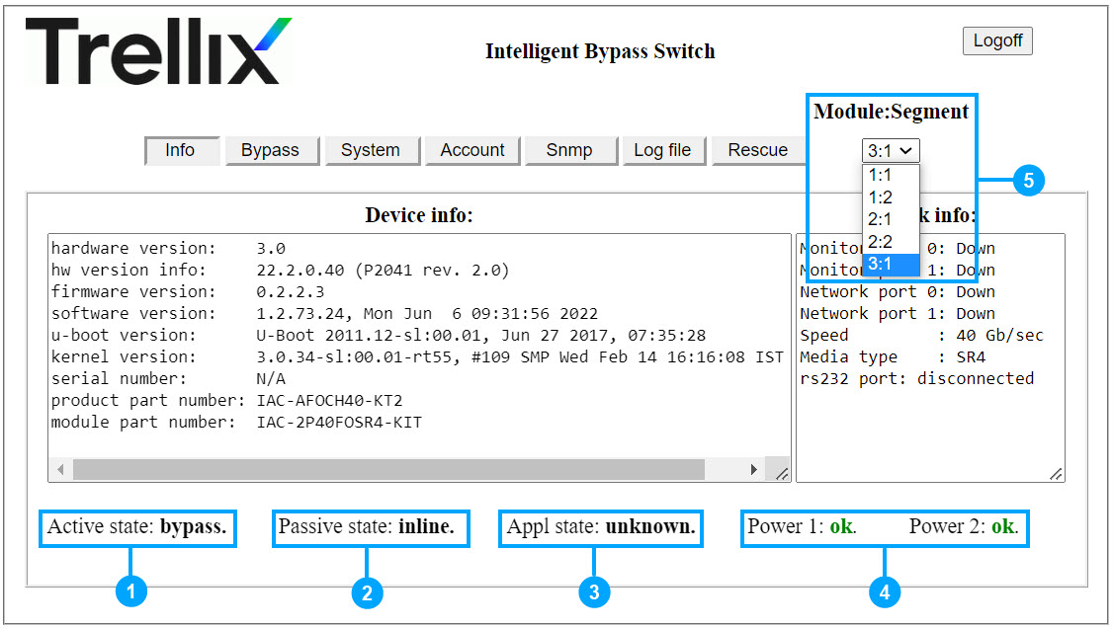This screenshot has width=1113, height=629.
Task: Click the rs232 port disconnected line
Action: (916, 378)
